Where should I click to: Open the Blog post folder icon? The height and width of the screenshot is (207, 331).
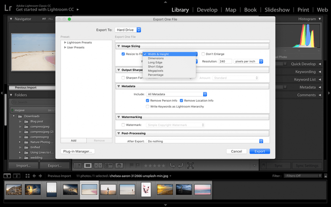coord(26,122)
